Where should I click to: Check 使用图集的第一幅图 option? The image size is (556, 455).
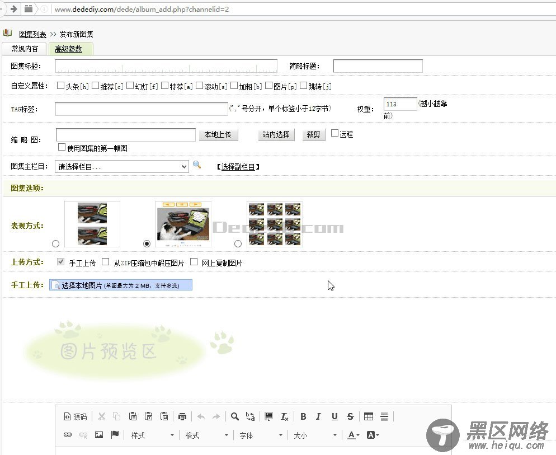coord(62,147)
